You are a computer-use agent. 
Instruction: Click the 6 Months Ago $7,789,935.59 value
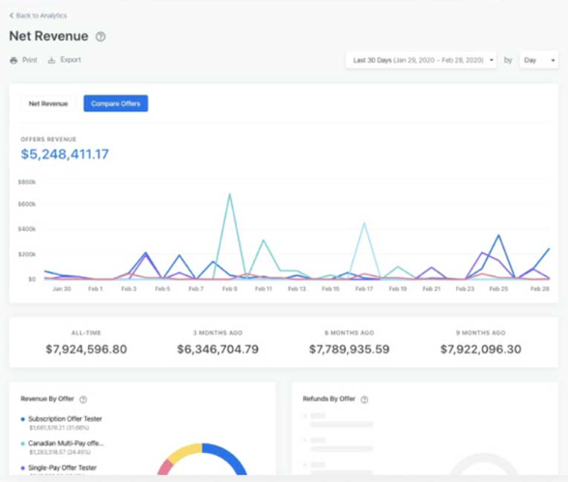pyautogui.click(x=350, y=349)
